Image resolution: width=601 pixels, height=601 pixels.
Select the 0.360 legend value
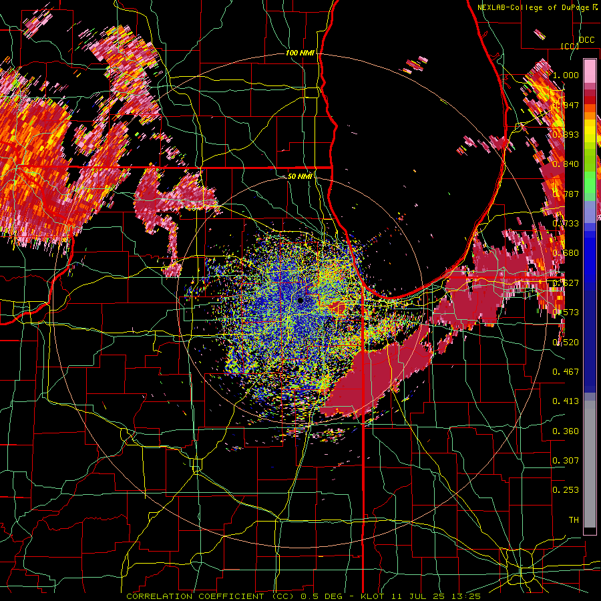click(566, 431)
